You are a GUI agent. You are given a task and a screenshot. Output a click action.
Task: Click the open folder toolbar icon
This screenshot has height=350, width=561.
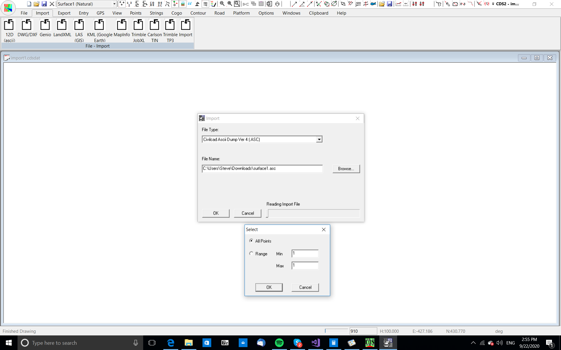36,4
